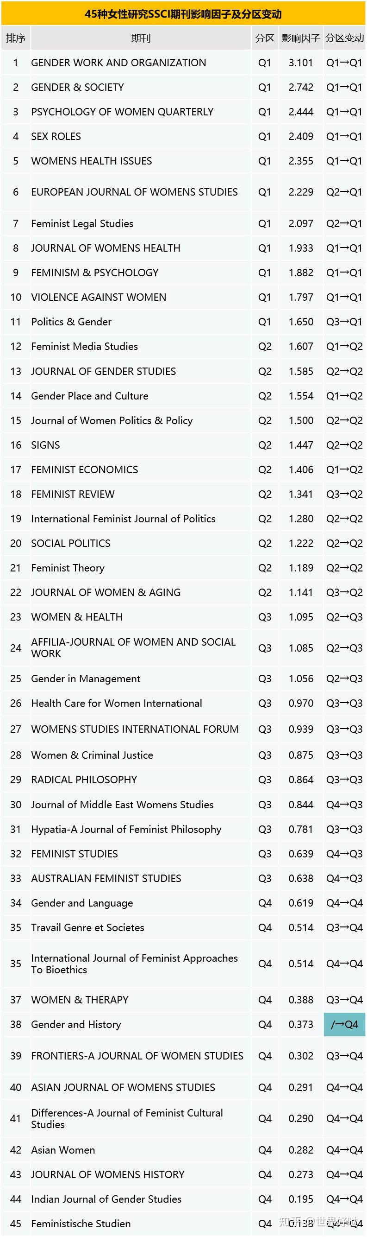Select the Feminist Legal Studies row name
367x1237 pixels.
tap(82, 224)
